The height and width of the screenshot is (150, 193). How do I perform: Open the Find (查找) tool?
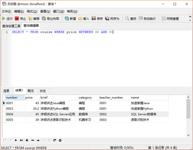click(x=131, y=18)
